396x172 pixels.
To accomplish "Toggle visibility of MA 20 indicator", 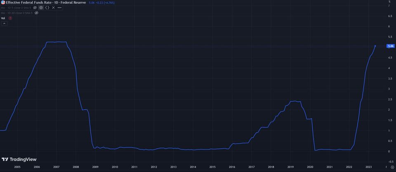I will pos(36,13).
